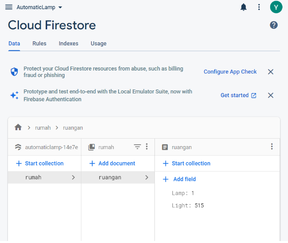Select the rumah collection row
288x243 pixels.
(x=45, y=177)
